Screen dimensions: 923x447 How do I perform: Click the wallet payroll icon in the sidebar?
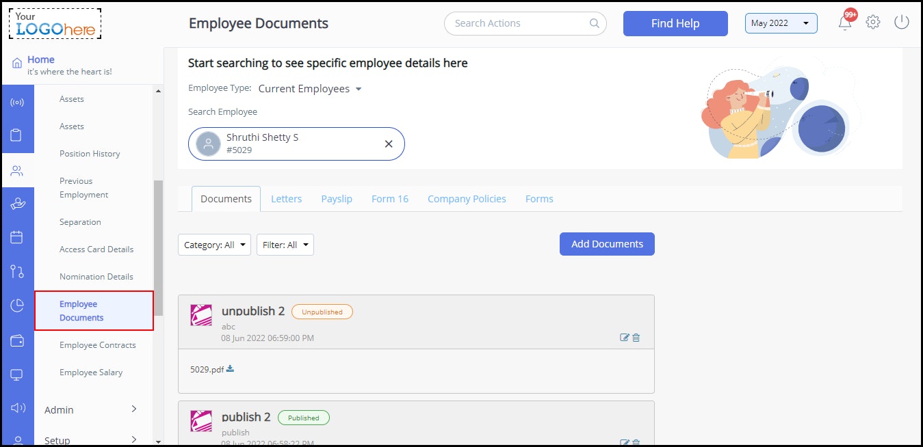[x=18, y=340]
